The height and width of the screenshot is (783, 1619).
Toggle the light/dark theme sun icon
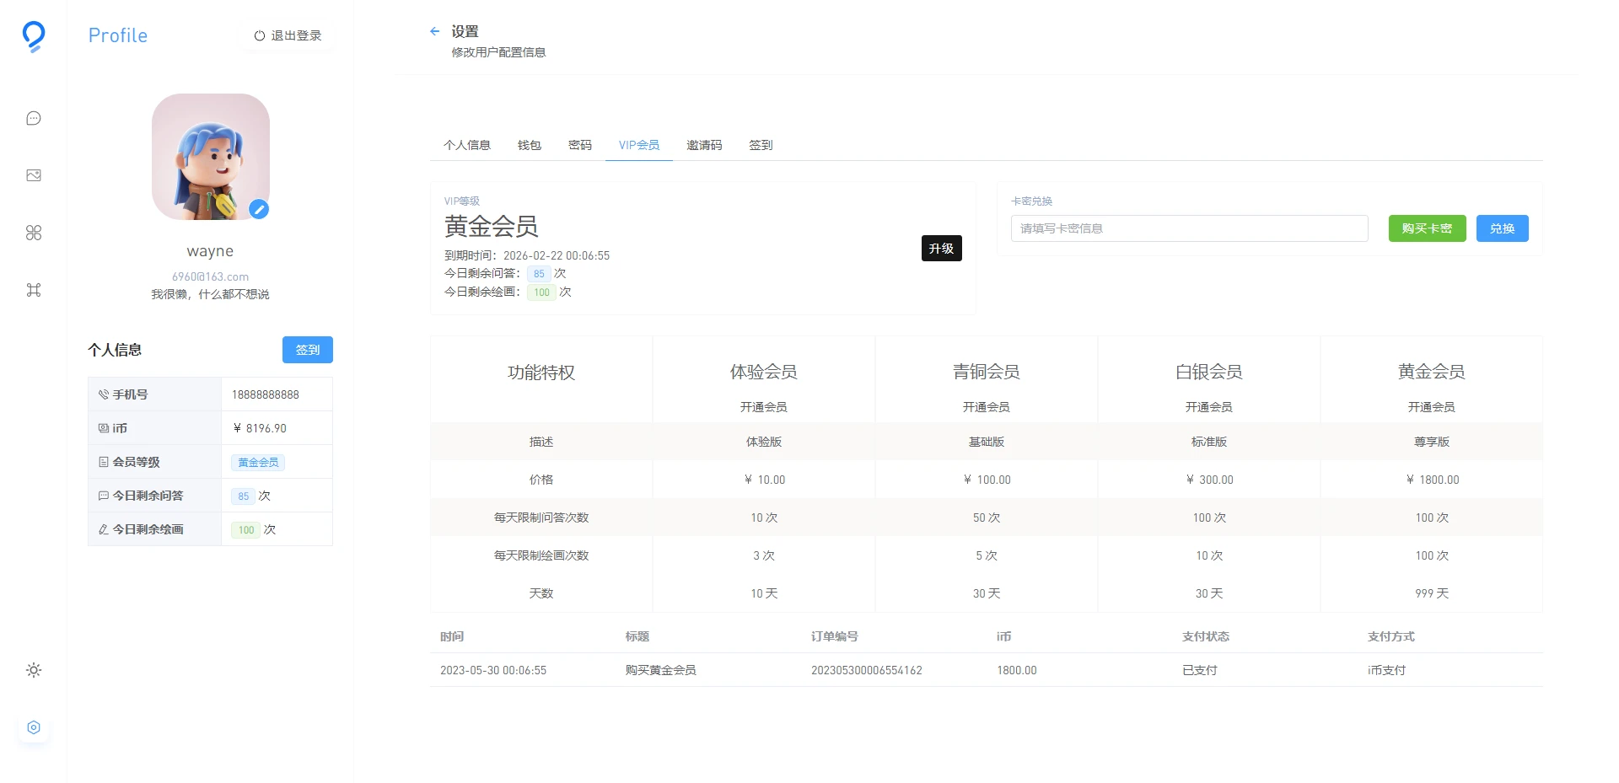(34, 670)
